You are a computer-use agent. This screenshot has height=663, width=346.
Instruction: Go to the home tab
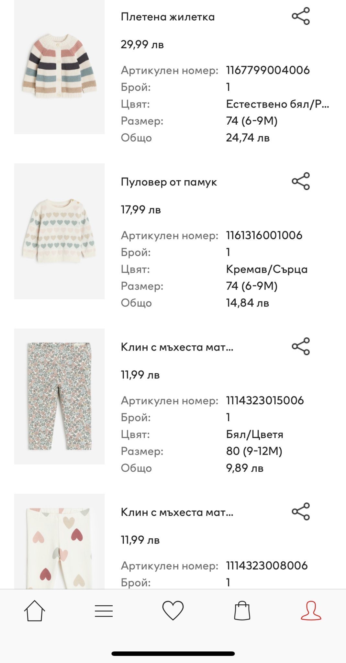pyautogui.click(x=34, y=611)
